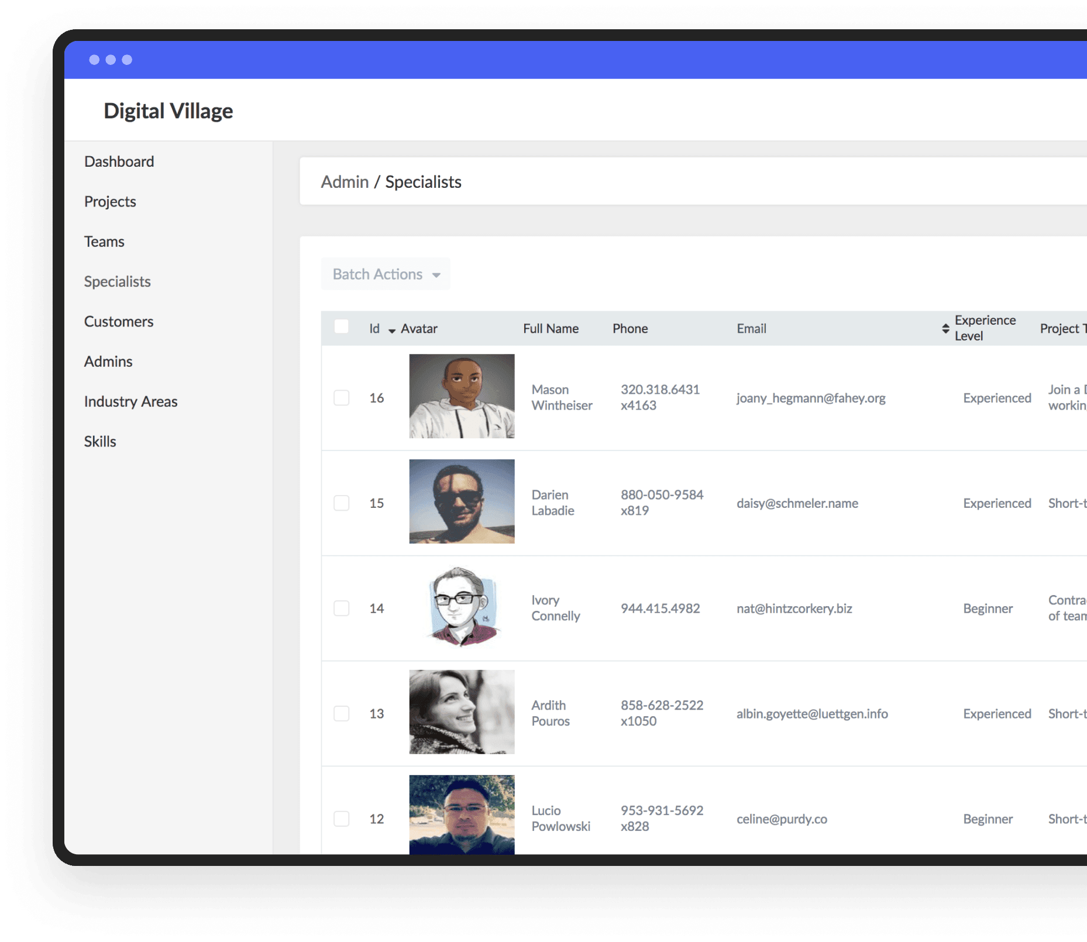Viewport: 1087px width, 942px height.
Task: Open Ardith Pouros's avatar image
Action: [462, 712]
